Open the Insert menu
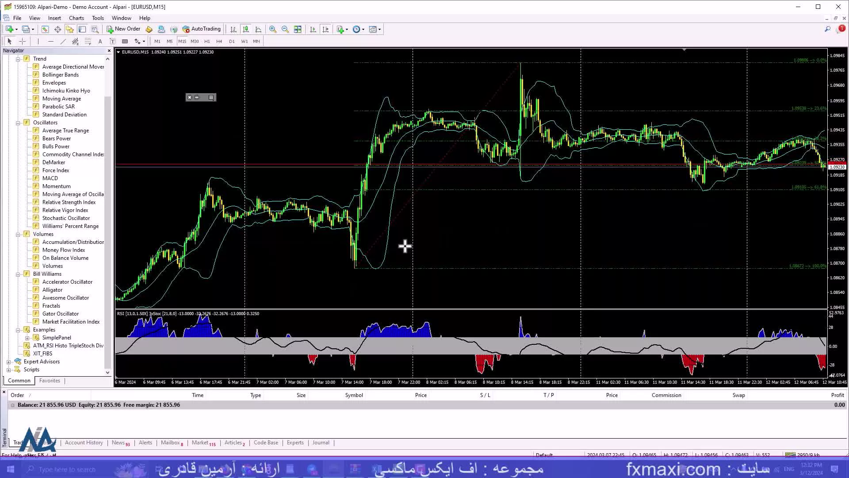This screenshot has width=849, height=478. click(54, 18)
